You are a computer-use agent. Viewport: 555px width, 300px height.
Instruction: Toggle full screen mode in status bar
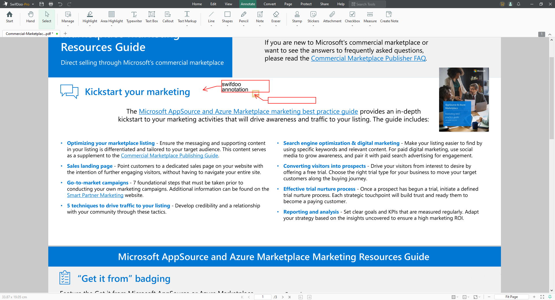pyautogui.click(x=542, y=297)
